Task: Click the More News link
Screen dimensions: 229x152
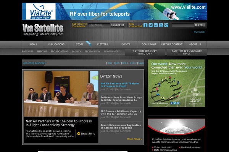Action: (134, 139)
